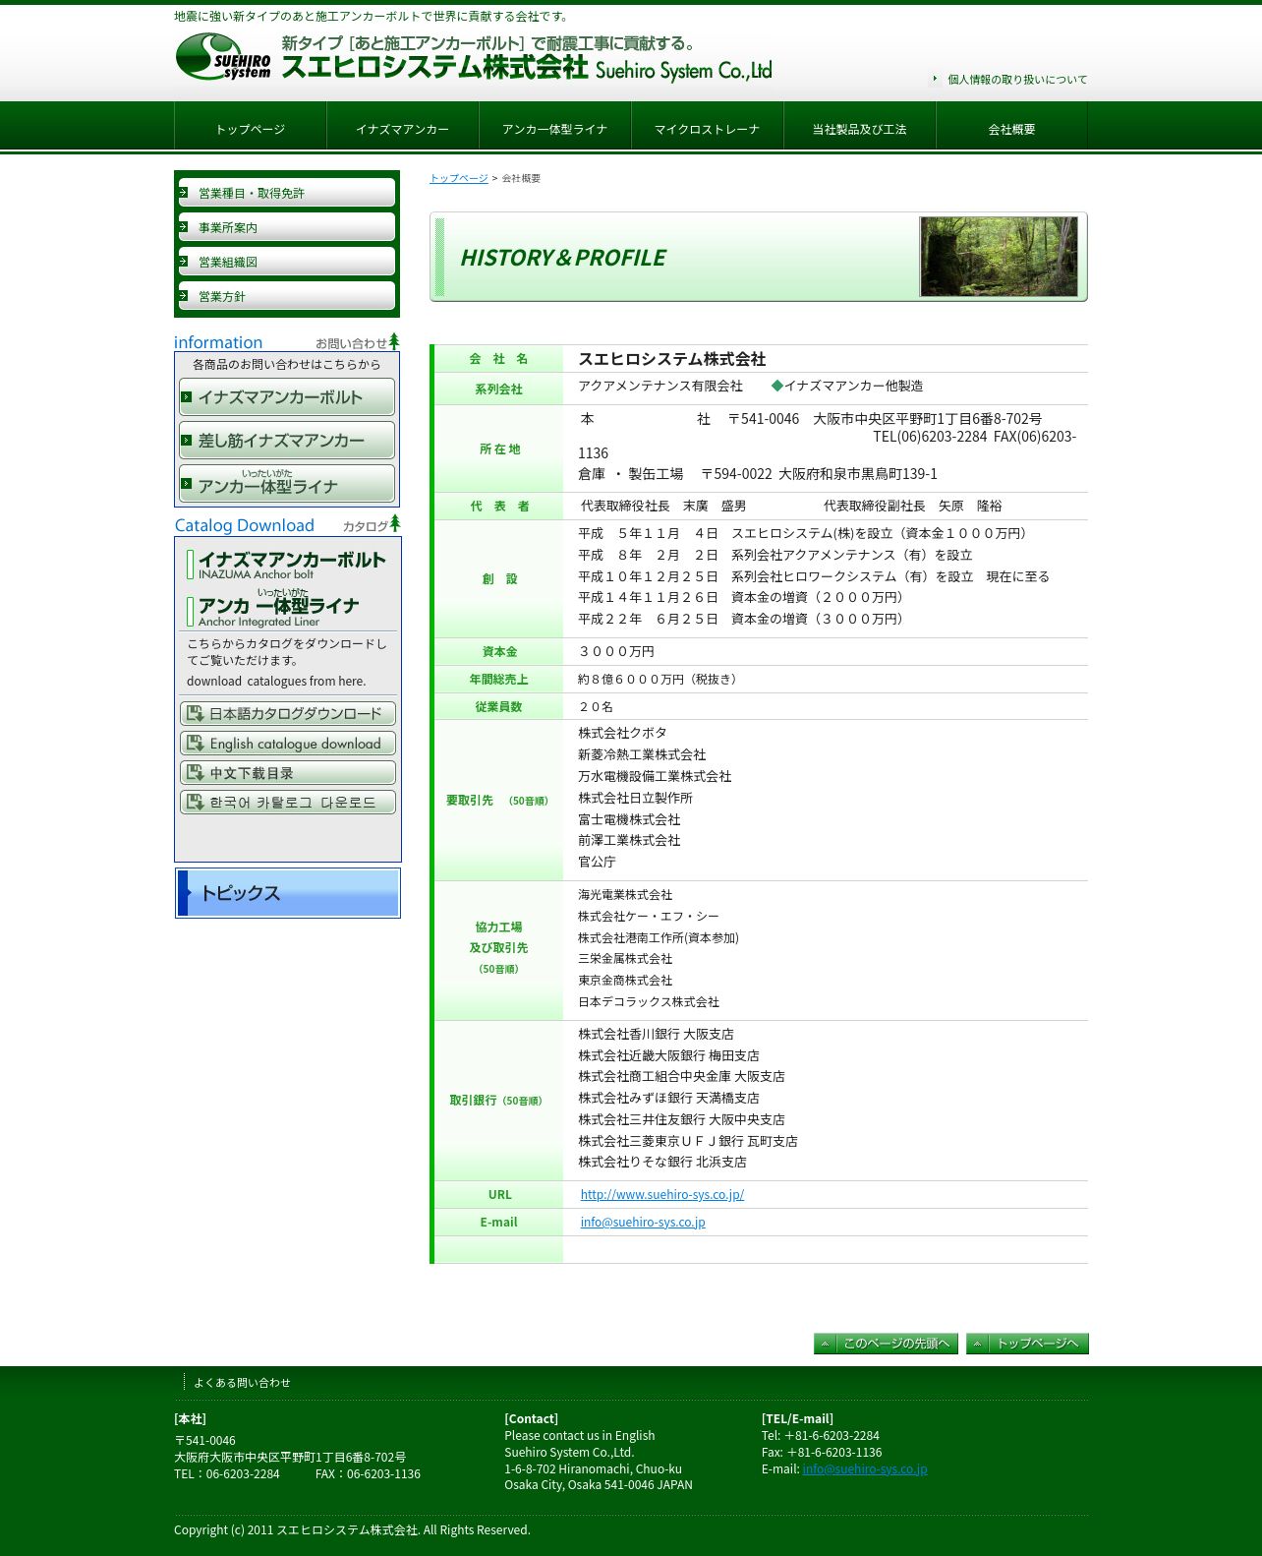Click download icon on Korean catalogue button
This screenshot has width=1262, height=1556.
coord(195,803)
